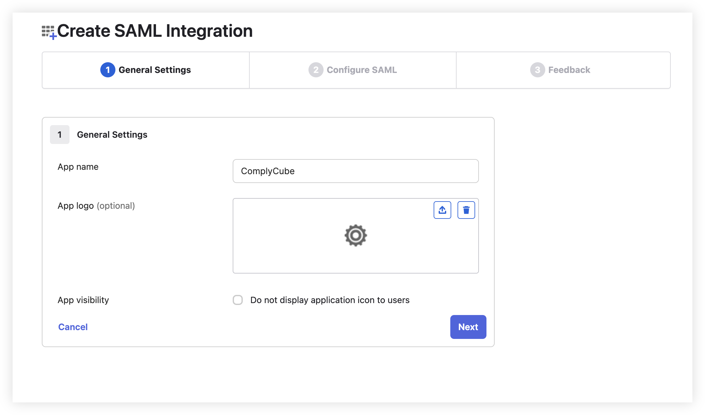705x415 pixels.
Task: Click the app grid plus icon
Action: [49, 32]
